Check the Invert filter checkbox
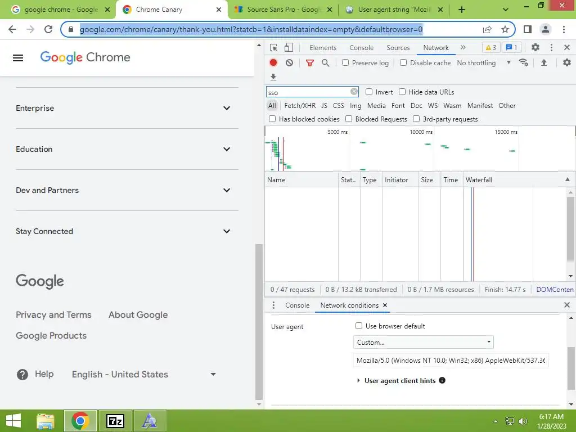Image resolution: width=576 pixels, height=432 pixels. (369, 92)
